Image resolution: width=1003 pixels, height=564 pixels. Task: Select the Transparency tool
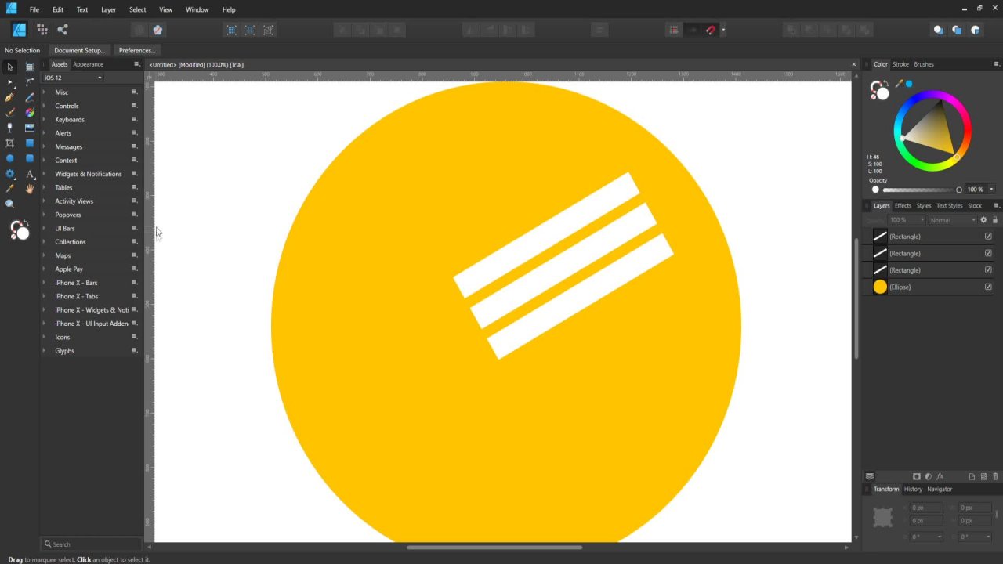[9, 128]
